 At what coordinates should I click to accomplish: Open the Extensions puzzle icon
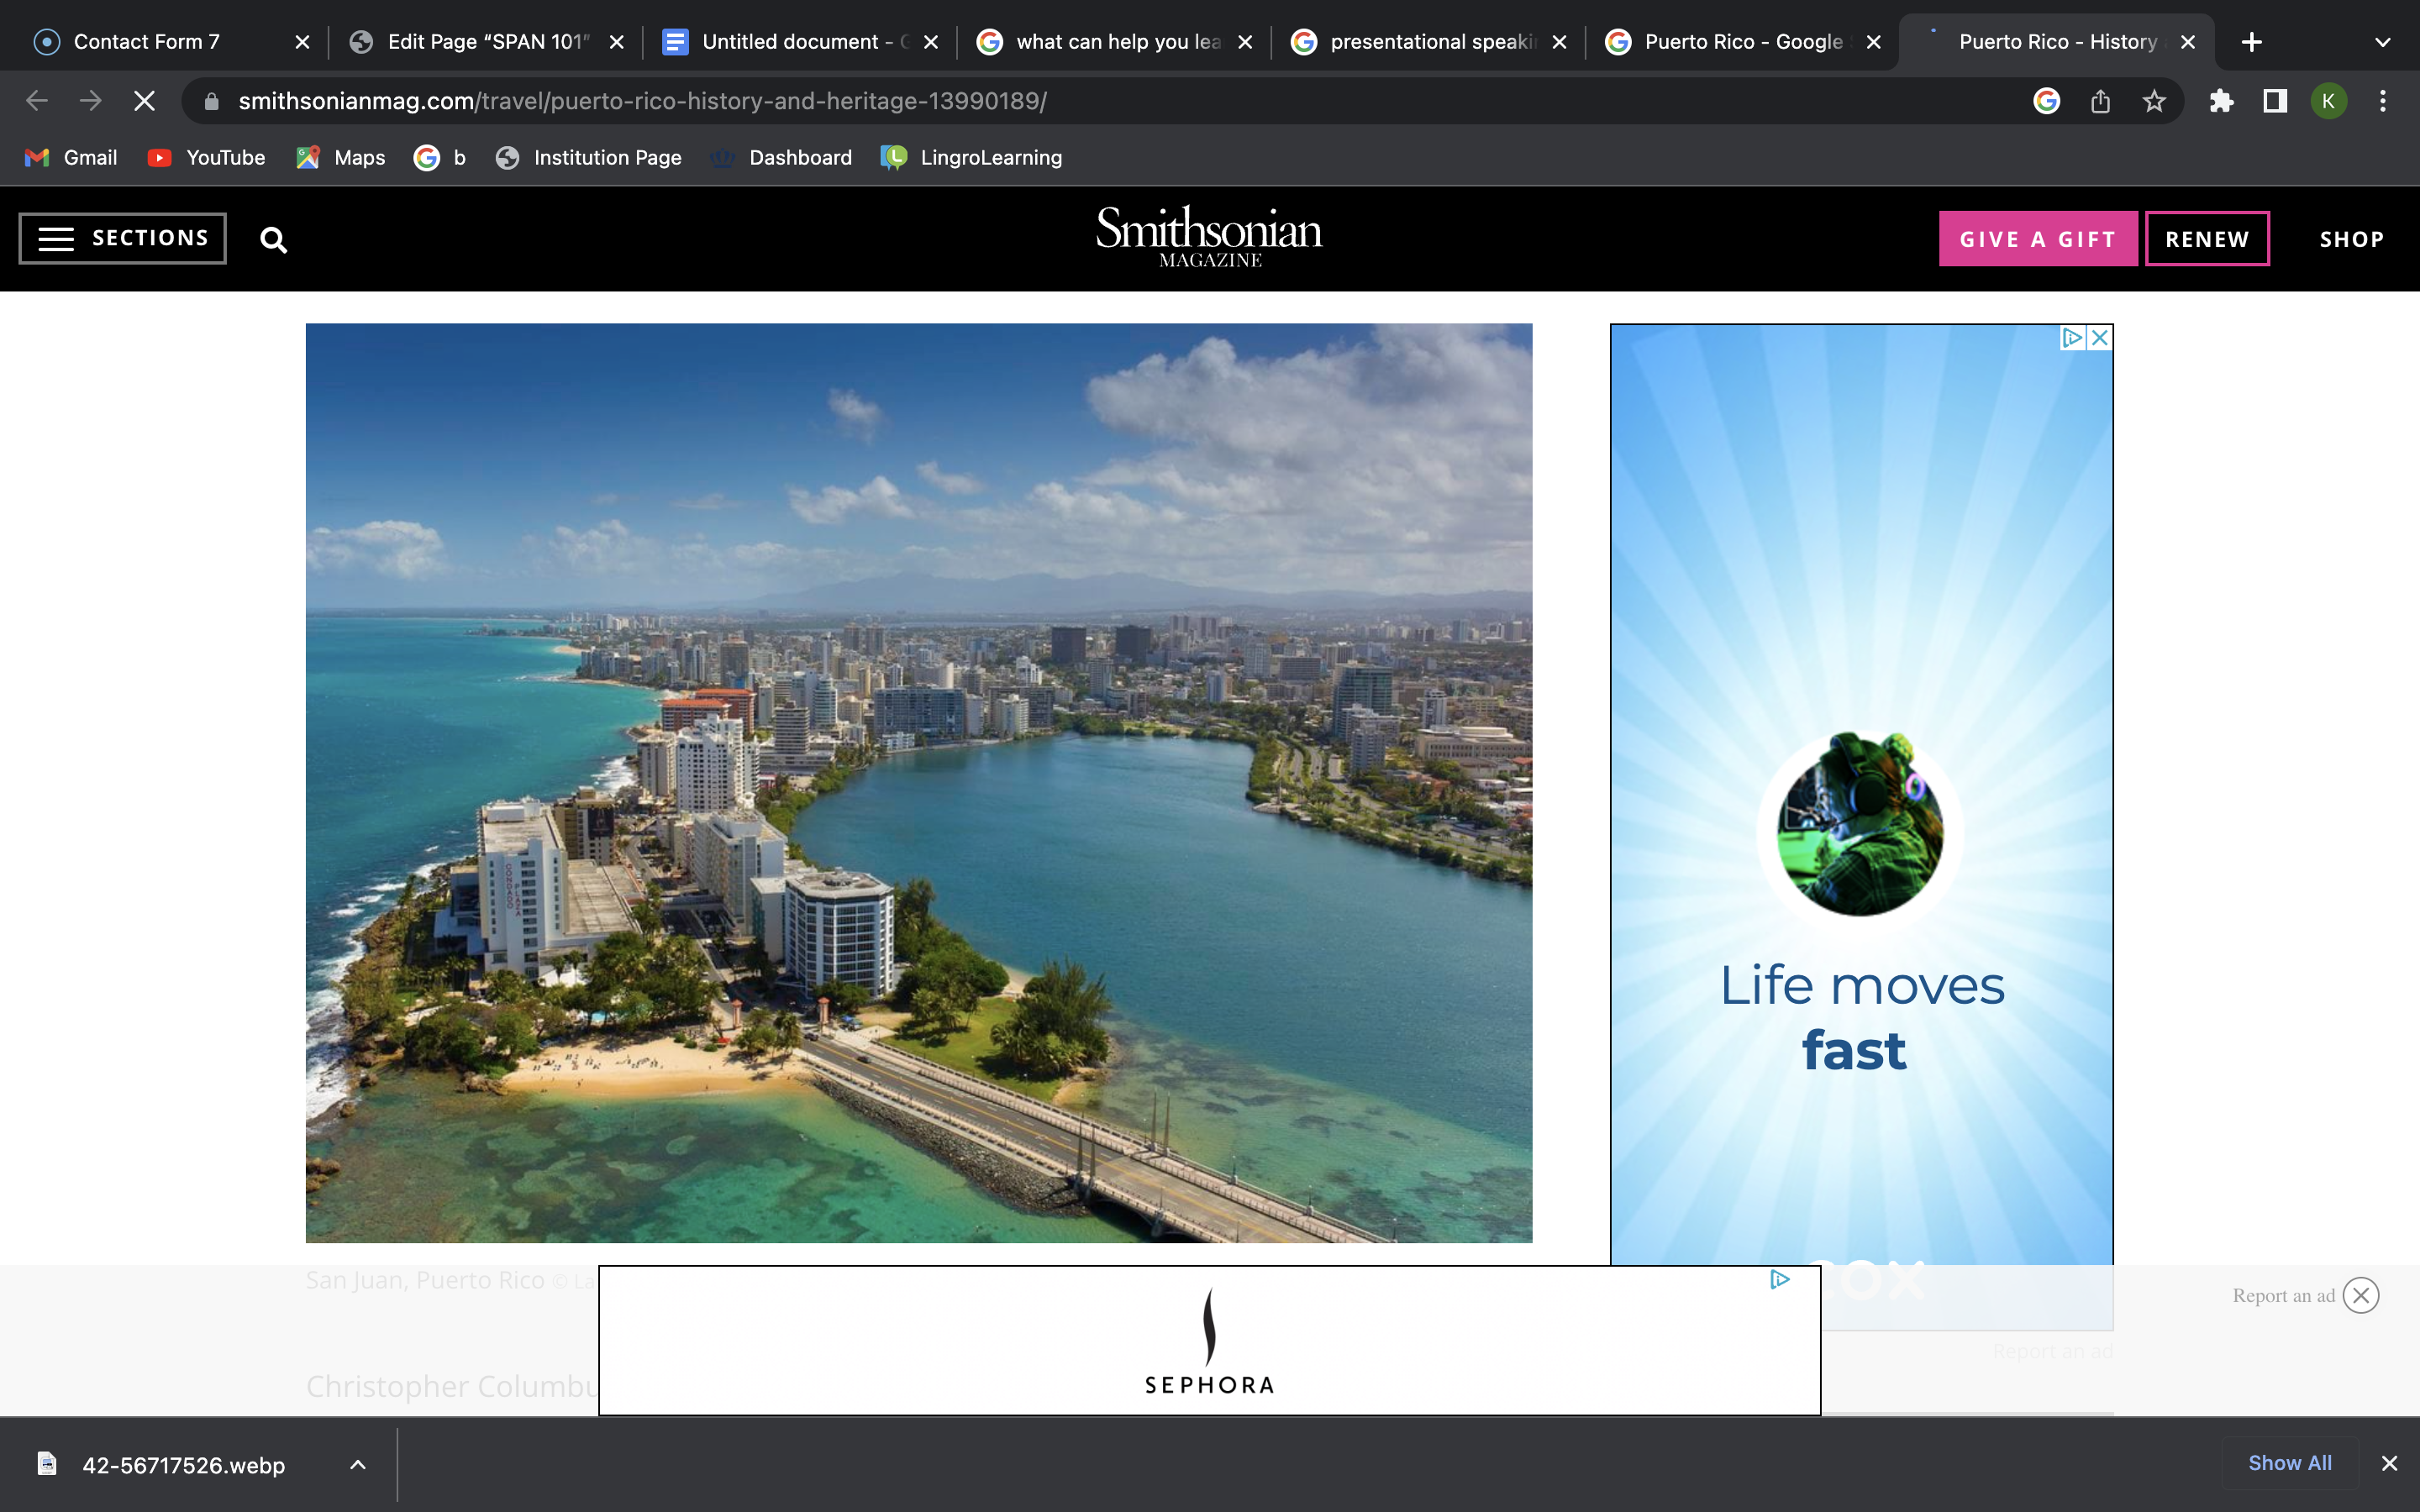coord(2221,101)
